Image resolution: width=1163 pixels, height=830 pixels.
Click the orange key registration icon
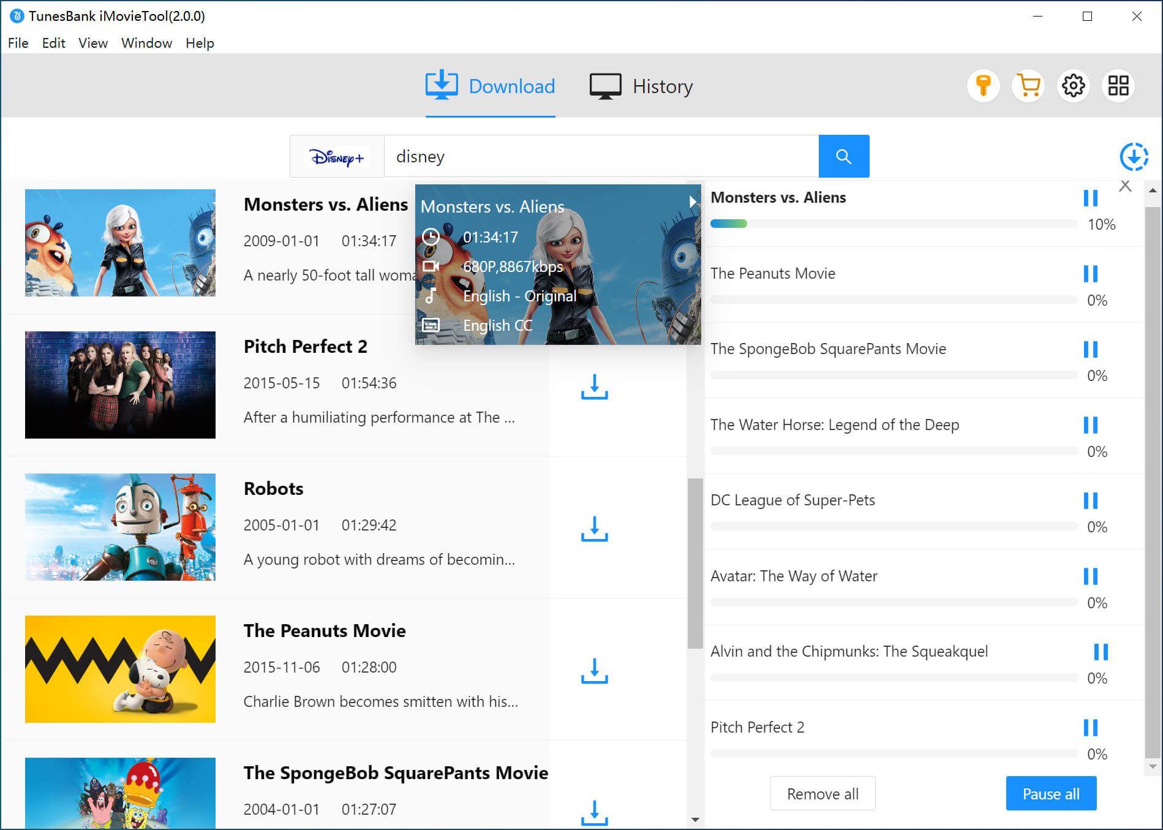point(983,86)
